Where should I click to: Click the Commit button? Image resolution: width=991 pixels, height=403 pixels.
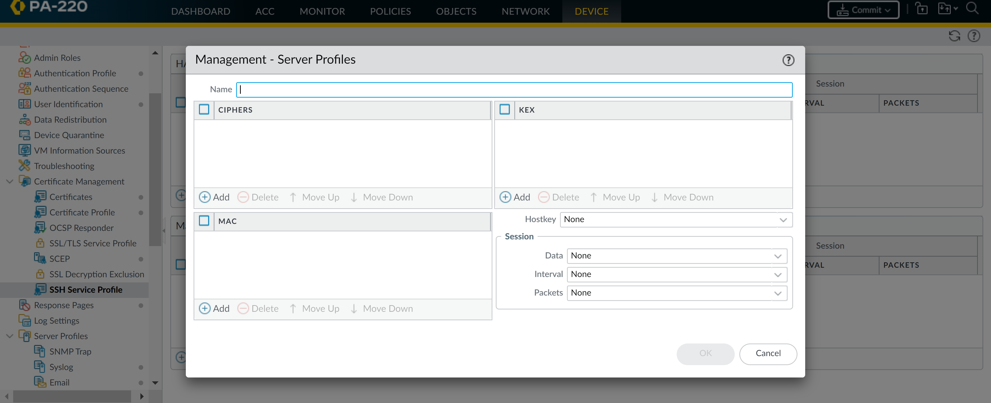click(x=863, y=10)
